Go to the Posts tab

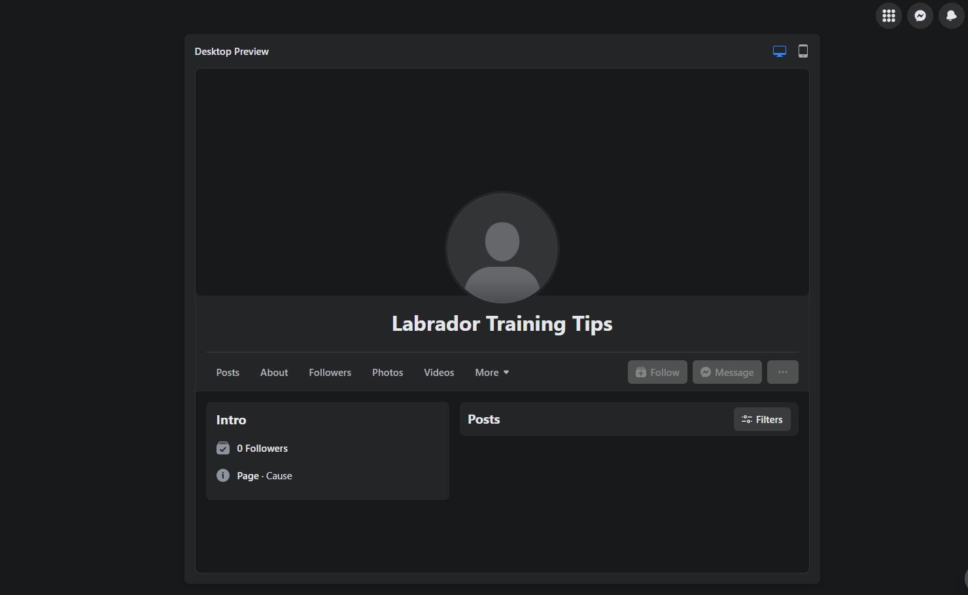coord(228,373)
